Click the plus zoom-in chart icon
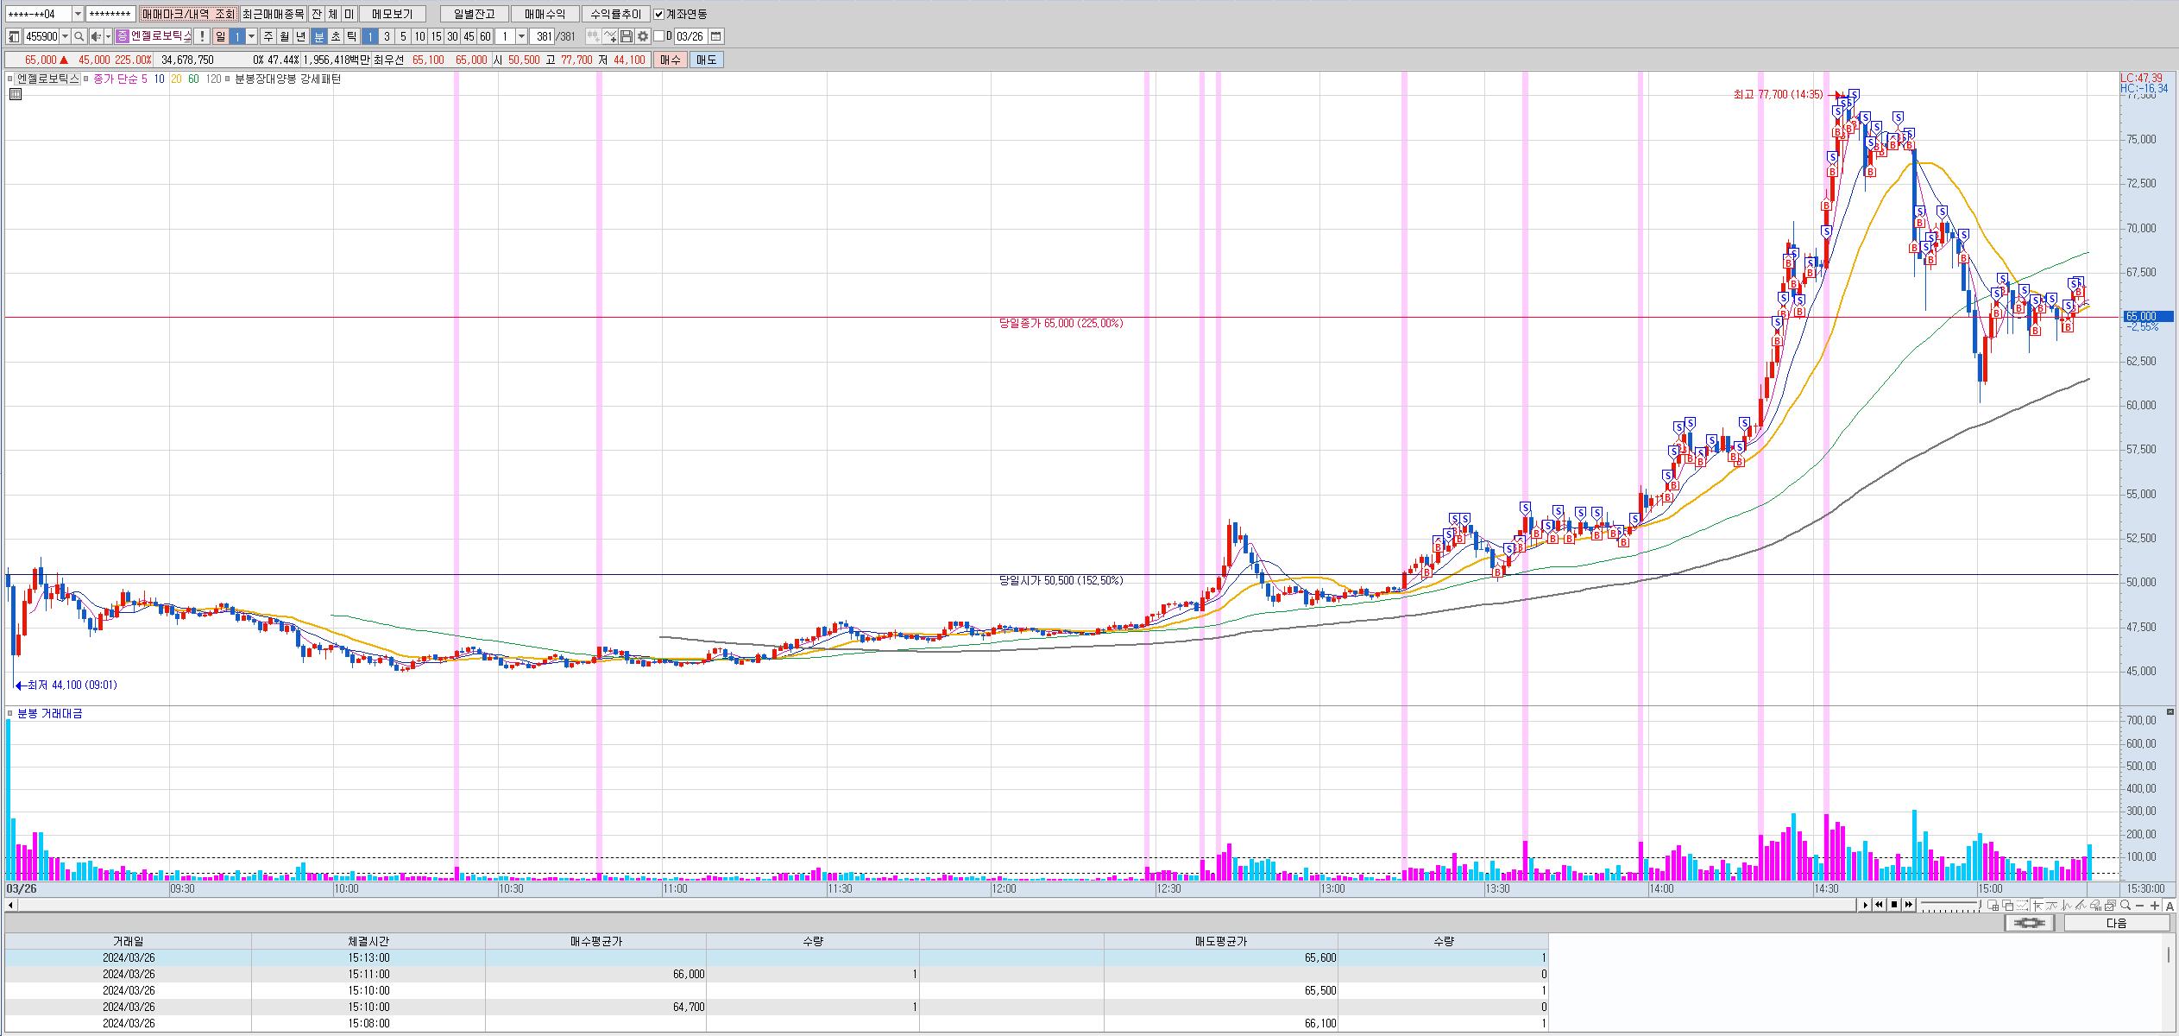The image size is (2179, 1036). click(2155, 905)
